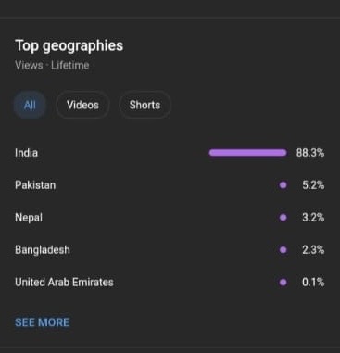
Task: Click the 5.2% value for Pakistan
Action: pos(313,185)
